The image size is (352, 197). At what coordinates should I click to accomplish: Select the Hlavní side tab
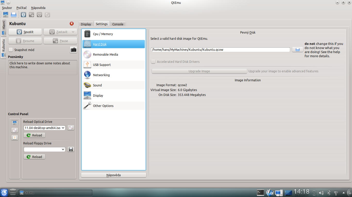pos(4,28)
